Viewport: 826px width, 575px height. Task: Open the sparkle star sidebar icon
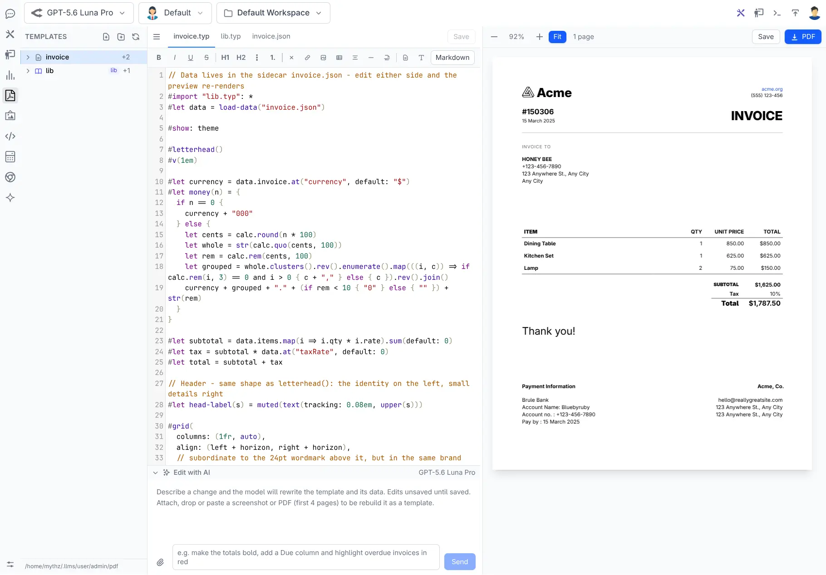point(10,198)
